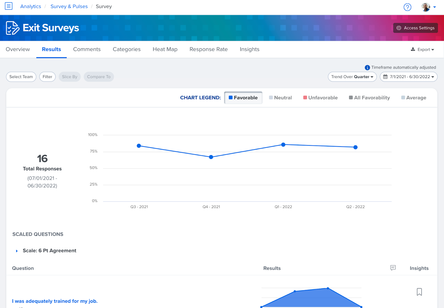
Task: Click the Exit Surveys checklist icon
Action: (12, 28)
